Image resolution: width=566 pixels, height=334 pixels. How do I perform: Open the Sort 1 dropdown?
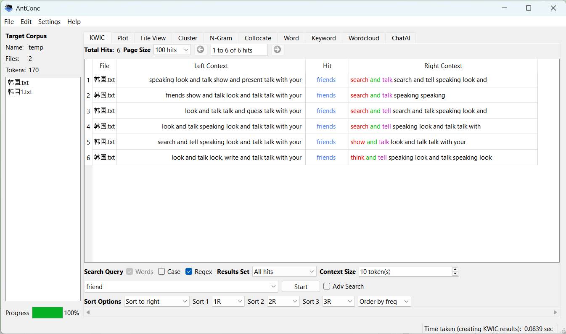point(228,302)
